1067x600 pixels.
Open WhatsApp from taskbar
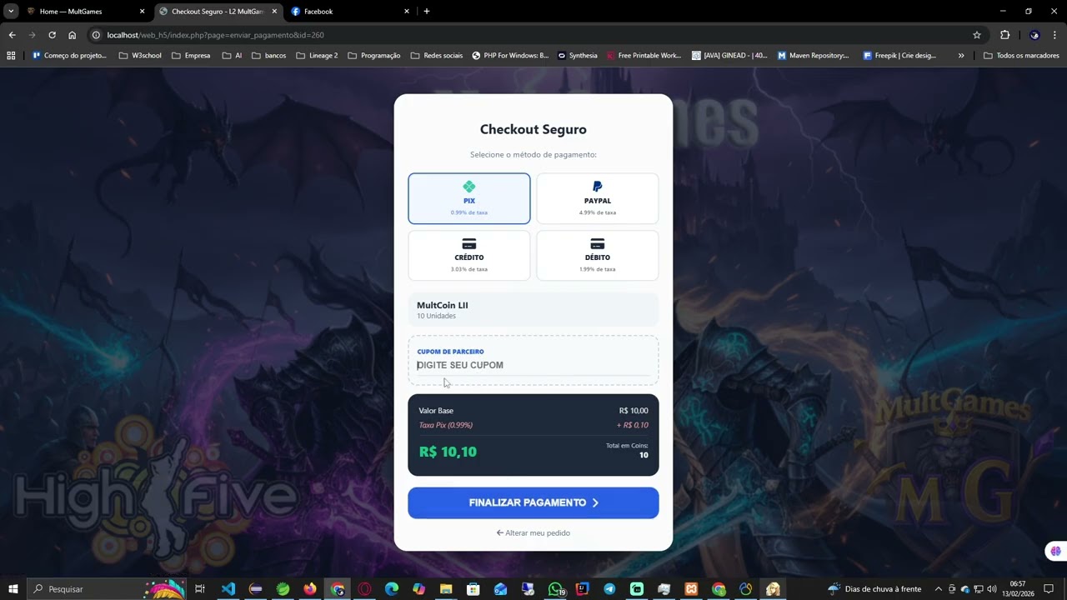(555, 589)
